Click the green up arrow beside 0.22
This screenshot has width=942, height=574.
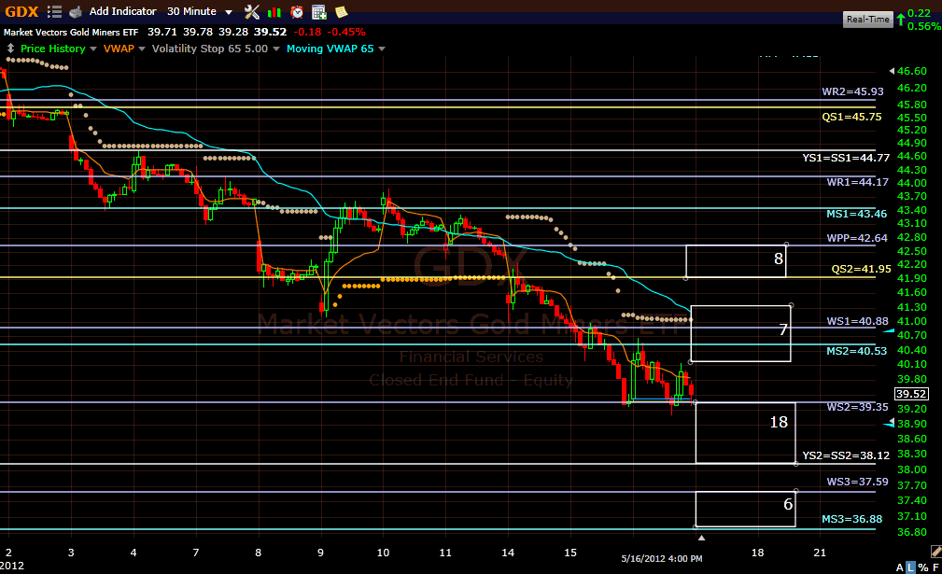click(901, 20)
